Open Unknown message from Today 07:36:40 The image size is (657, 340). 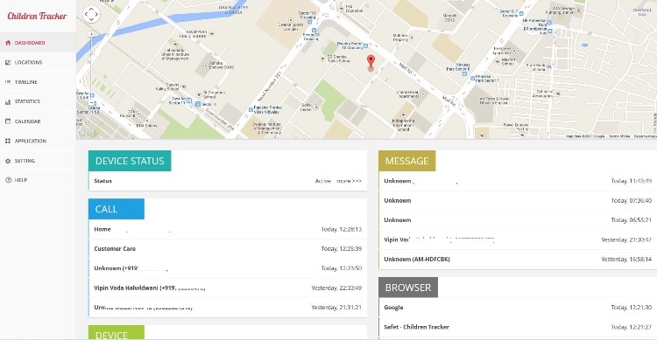click(x=518, y=201)
